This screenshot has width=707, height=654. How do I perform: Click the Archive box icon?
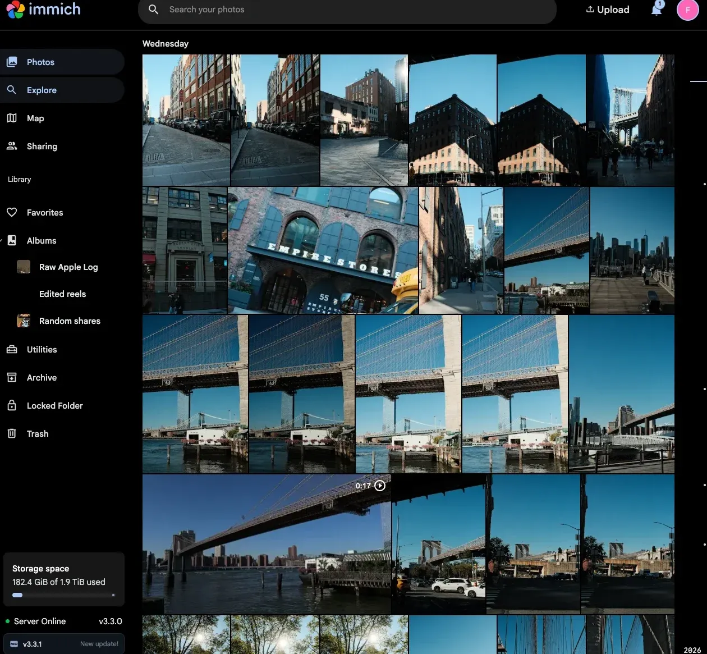[12, 377]
